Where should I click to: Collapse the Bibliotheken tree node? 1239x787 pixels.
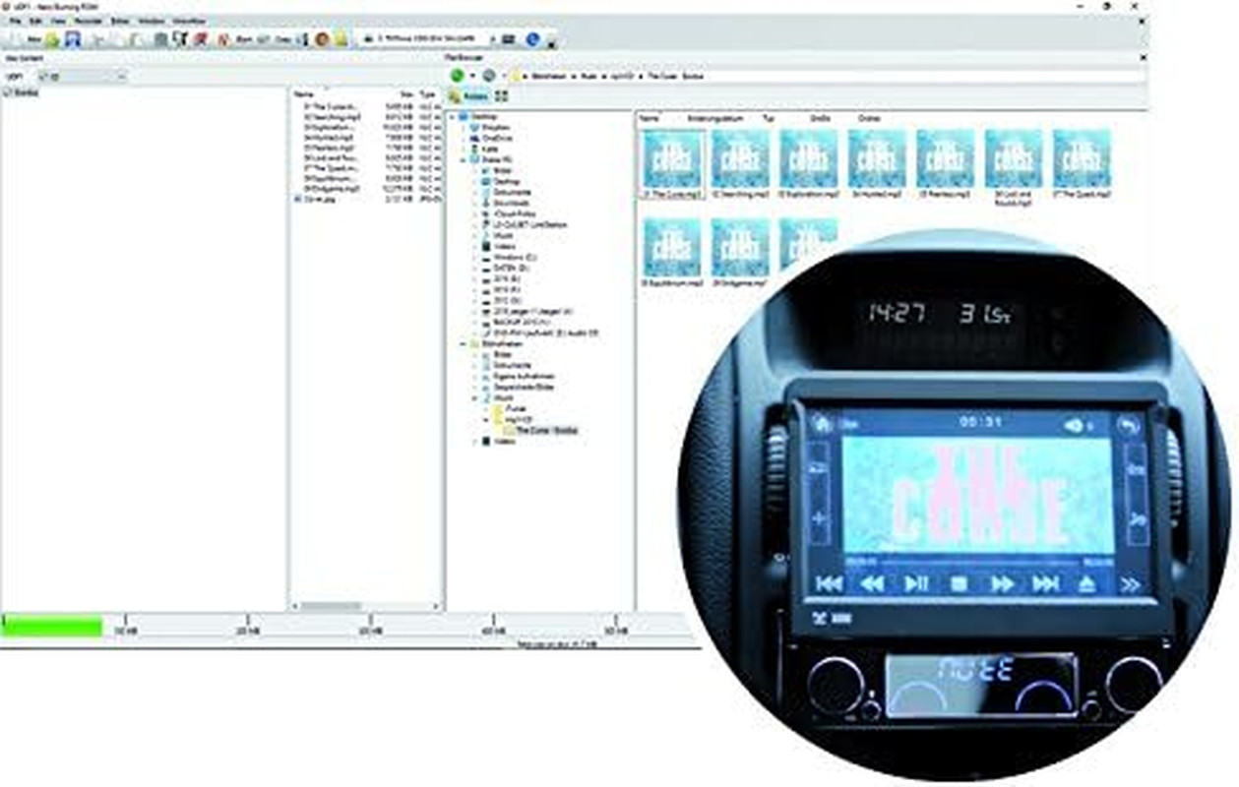coord(463,343)
